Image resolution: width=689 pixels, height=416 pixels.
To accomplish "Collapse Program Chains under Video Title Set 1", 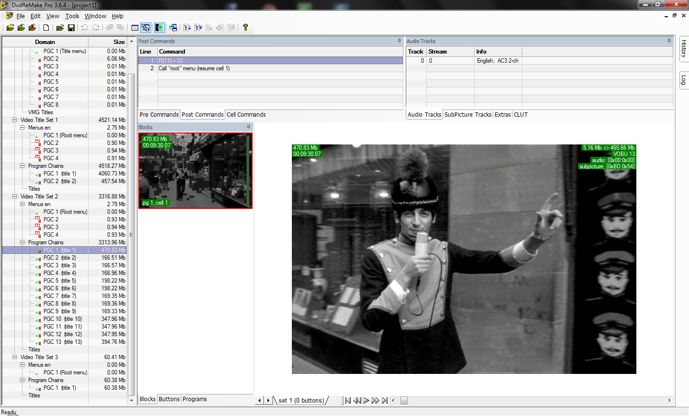I will [x=22, y=166].
